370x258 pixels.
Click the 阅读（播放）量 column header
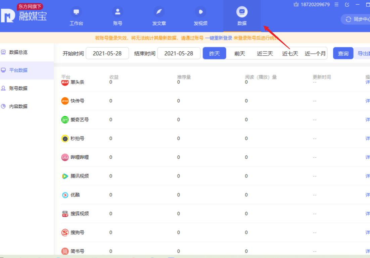coord(261,77)
